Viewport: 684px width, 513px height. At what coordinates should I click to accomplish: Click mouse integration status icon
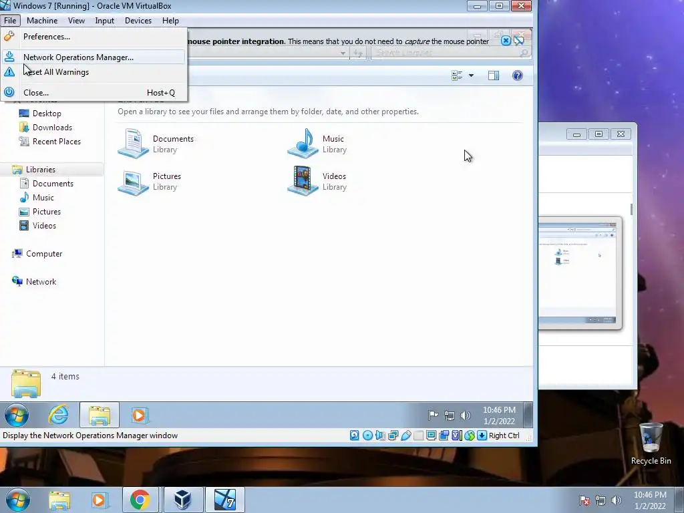click(x=470, y=436)
